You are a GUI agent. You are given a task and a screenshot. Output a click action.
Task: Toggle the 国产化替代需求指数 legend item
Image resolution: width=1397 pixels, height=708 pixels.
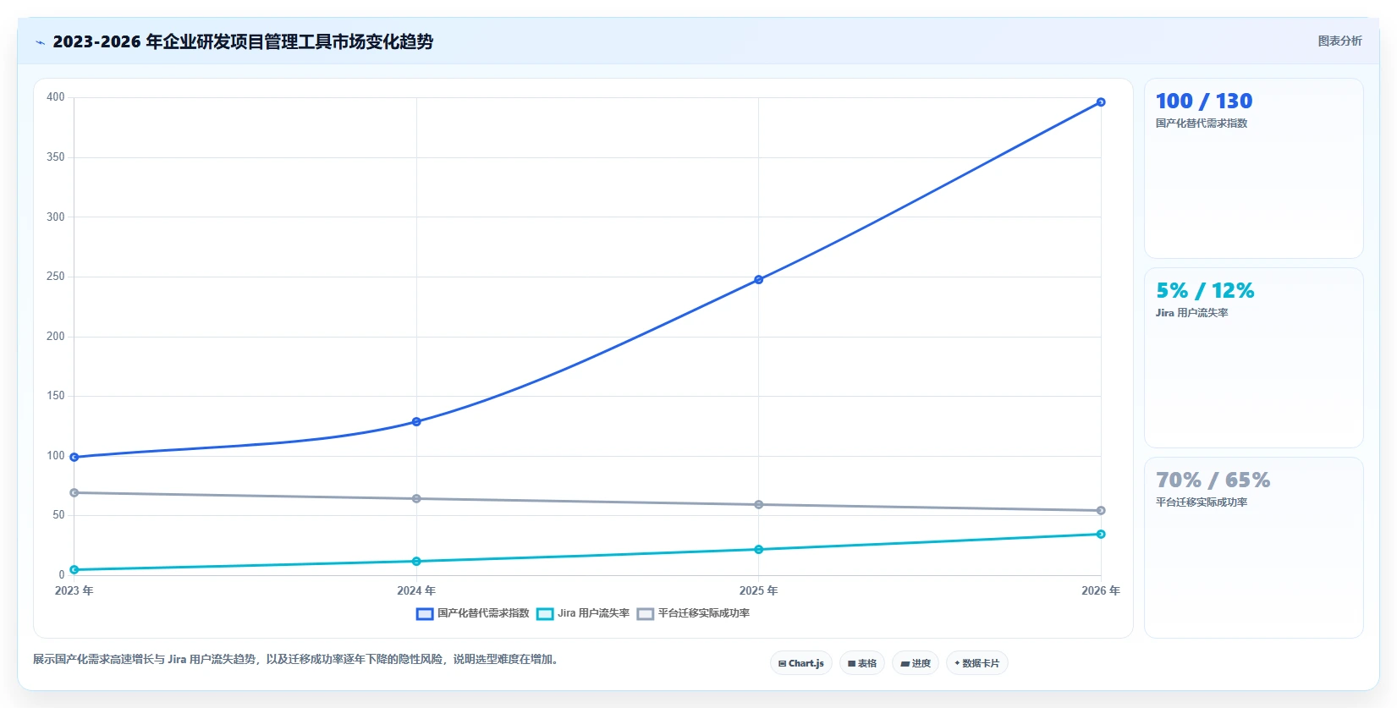(473, 613)
